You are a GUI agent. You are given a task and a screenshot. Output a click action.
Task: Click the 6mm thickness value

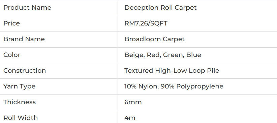(x=133, y=102)
